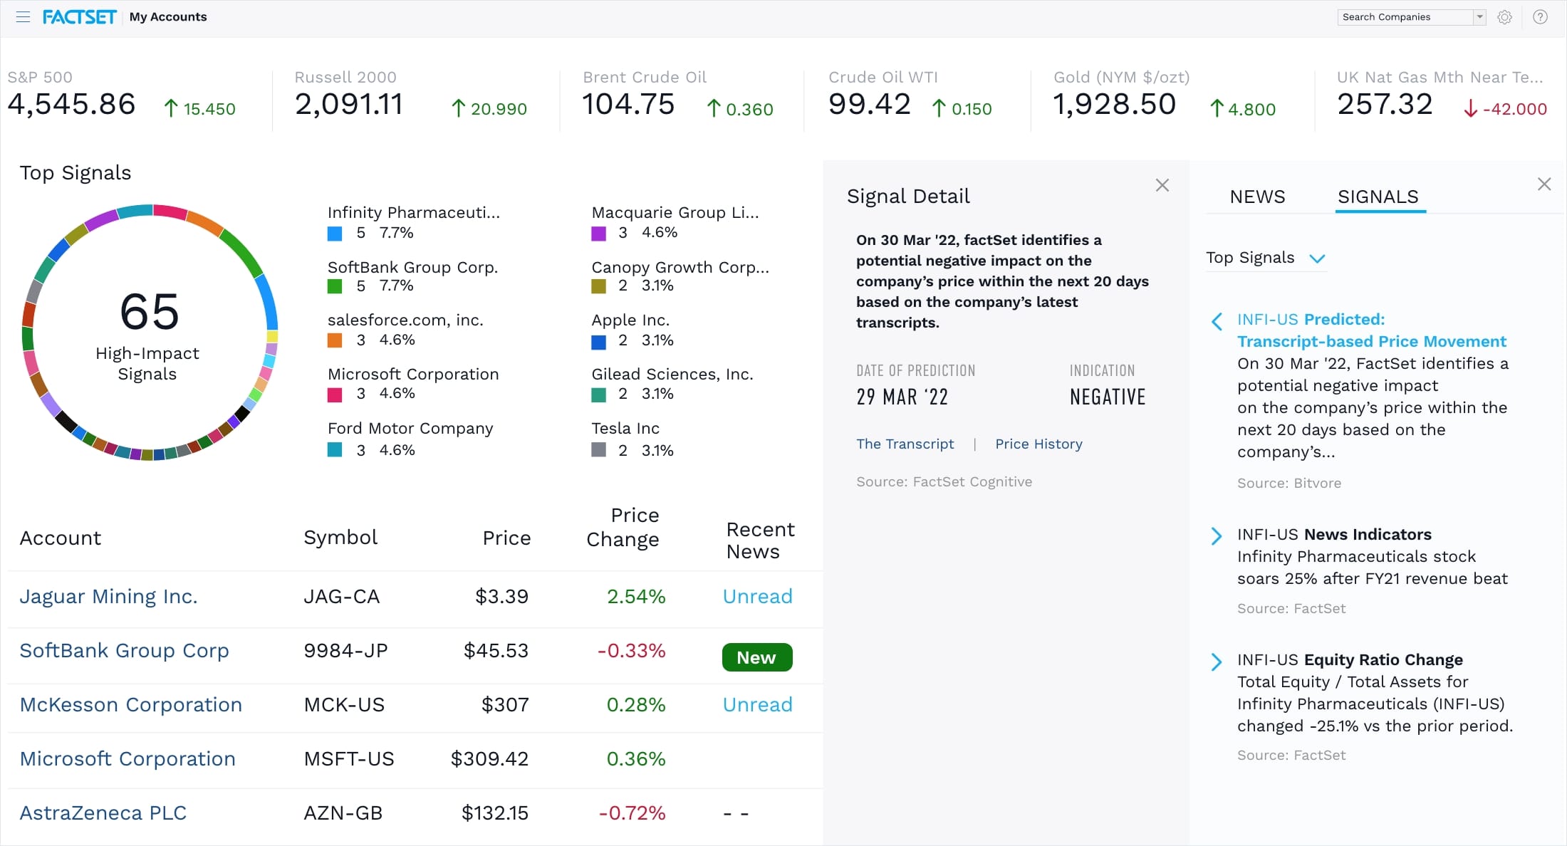Click the 65 High-Impact Signals donut center
Image resolution: width=1567 pixels, height=846 pixels.
149,333
